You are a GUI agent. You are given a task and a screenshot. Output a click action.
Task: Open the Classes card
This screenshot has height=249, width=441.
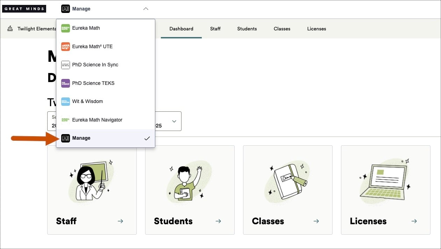(x=288, y=190)
